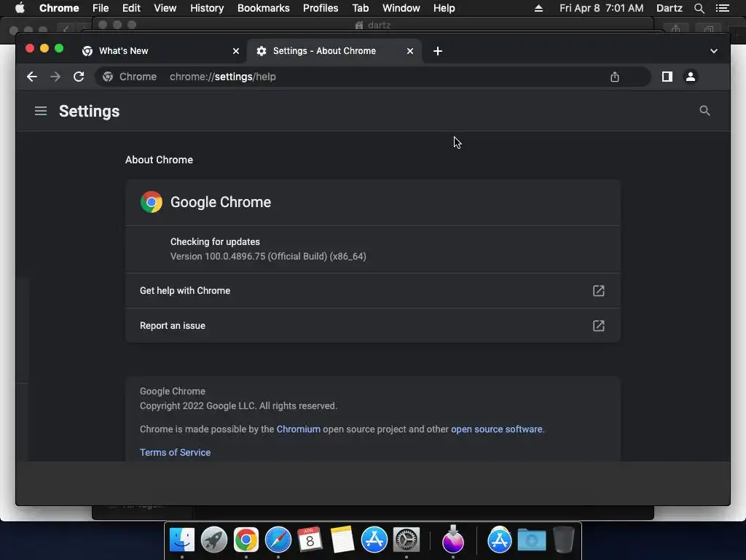Image resolution: width=746 pixels, height=560 pixels.
Task: Open the open source software link
Action: point(496,429)
